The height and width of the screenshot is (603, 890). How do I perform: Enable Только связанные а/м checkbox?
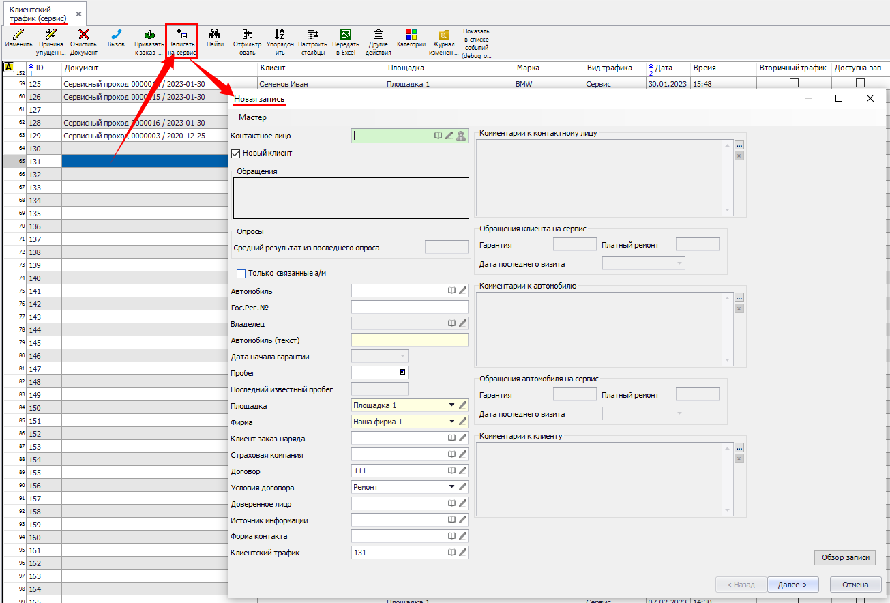click(241, 274)
